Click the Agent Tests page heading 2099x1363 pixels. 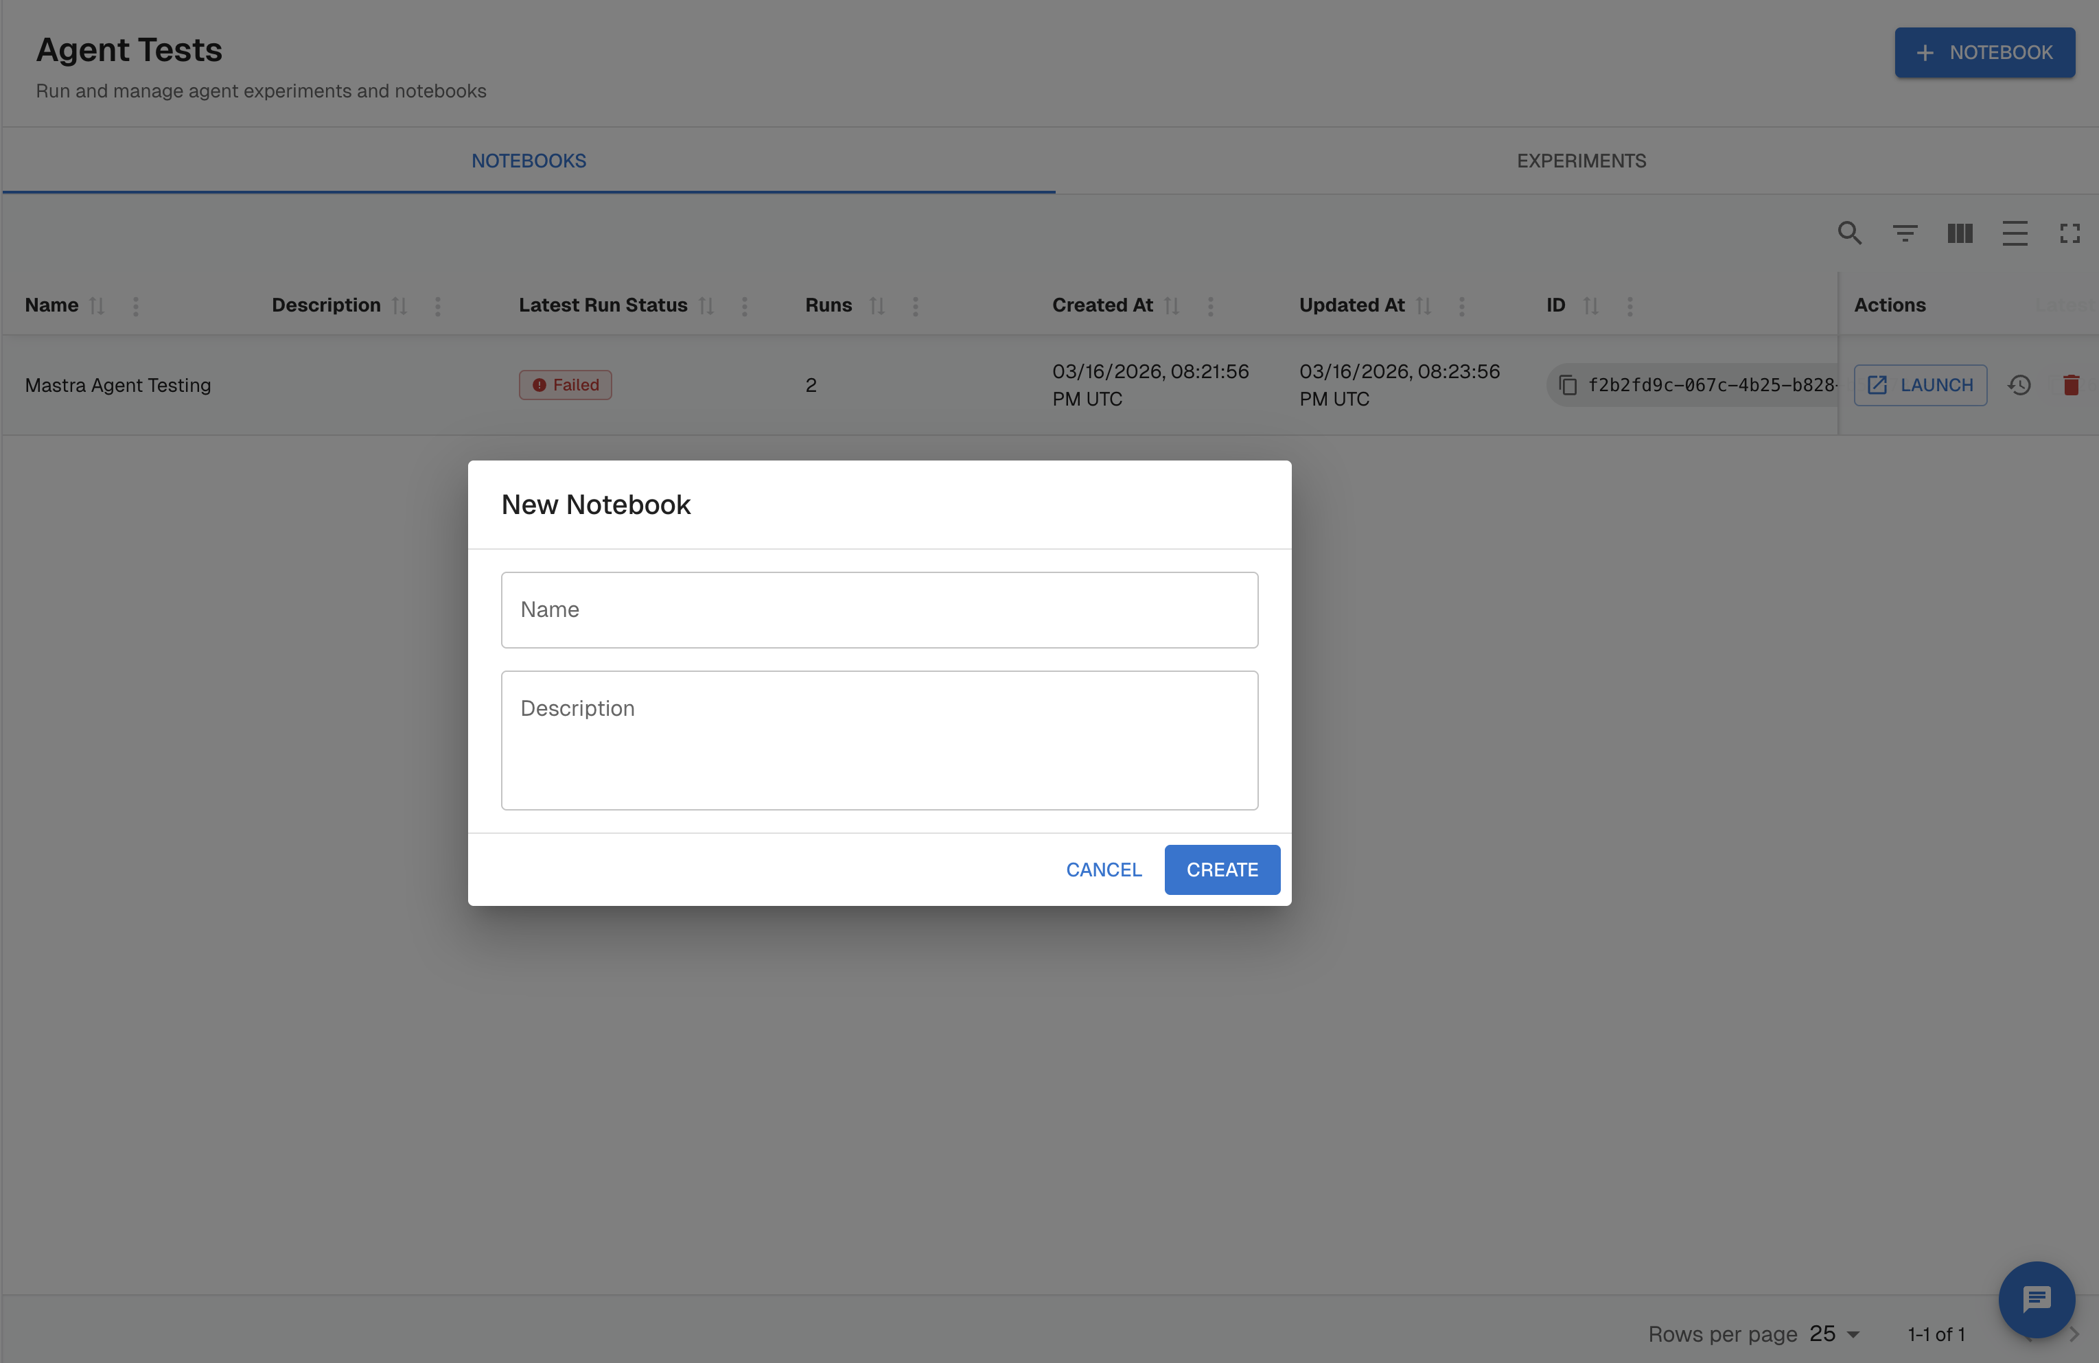coord(129,50)
